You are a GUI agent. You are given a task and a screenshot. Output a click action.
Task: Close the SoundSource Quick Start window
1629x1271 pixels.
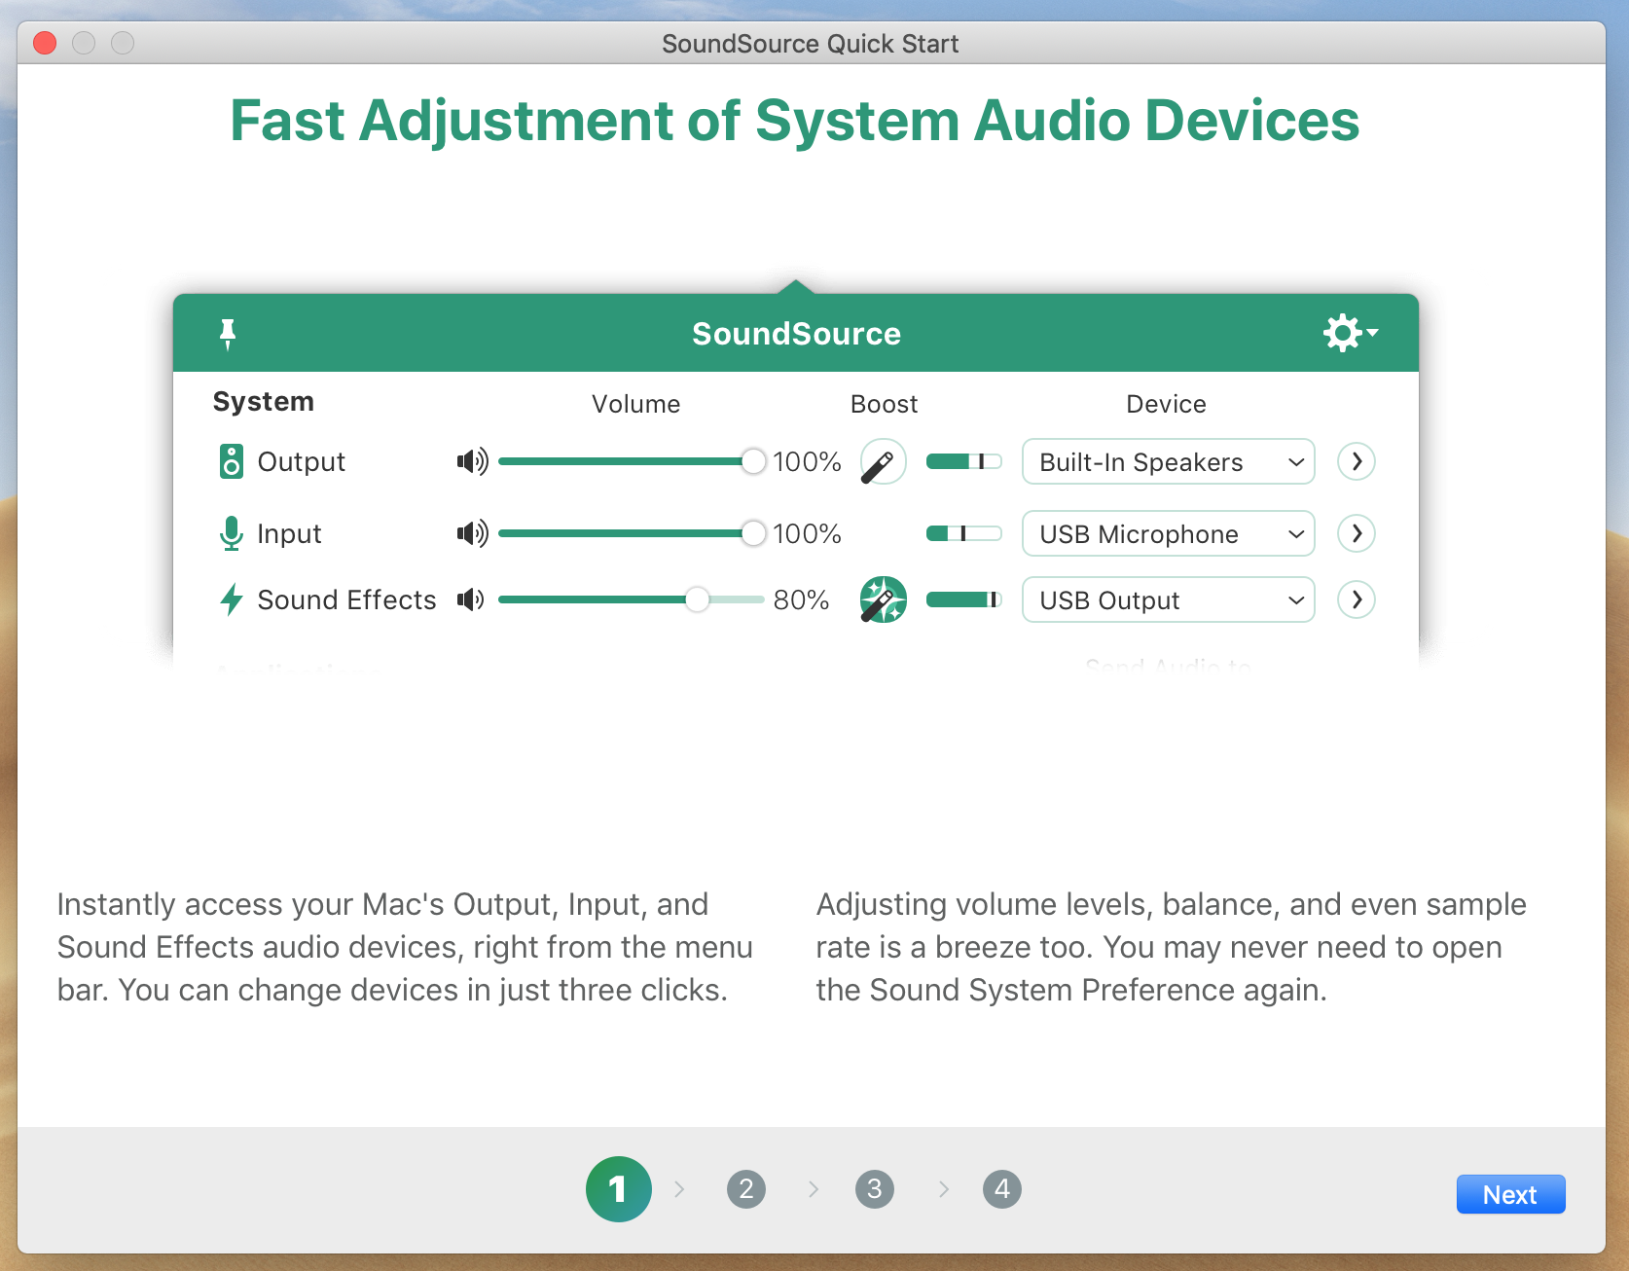click(x=45, y=43)
